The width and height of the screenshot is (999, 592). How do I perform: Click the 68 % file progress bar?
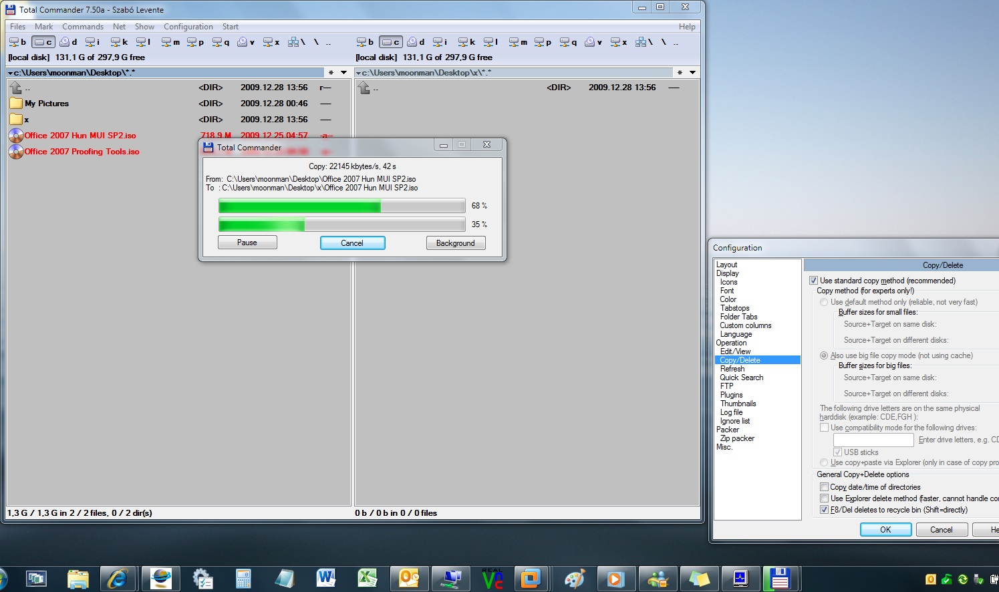click(341, 206)
